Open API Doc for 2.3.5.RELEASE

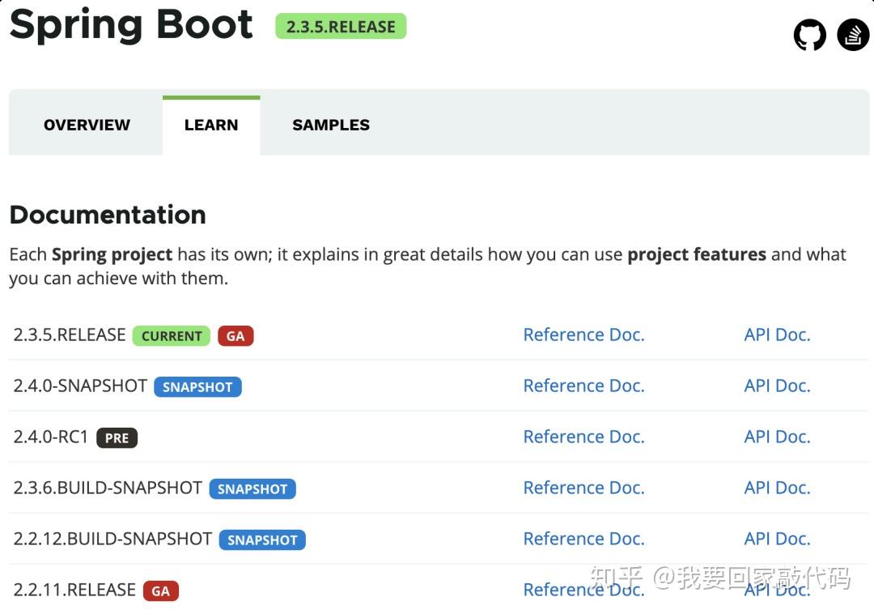point(777,335)
